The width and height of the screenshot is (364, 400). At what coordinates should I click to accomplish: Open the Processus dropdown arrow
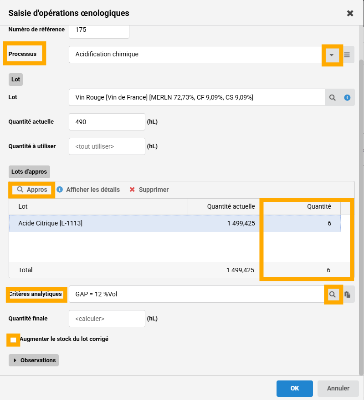tap(332, 55)
